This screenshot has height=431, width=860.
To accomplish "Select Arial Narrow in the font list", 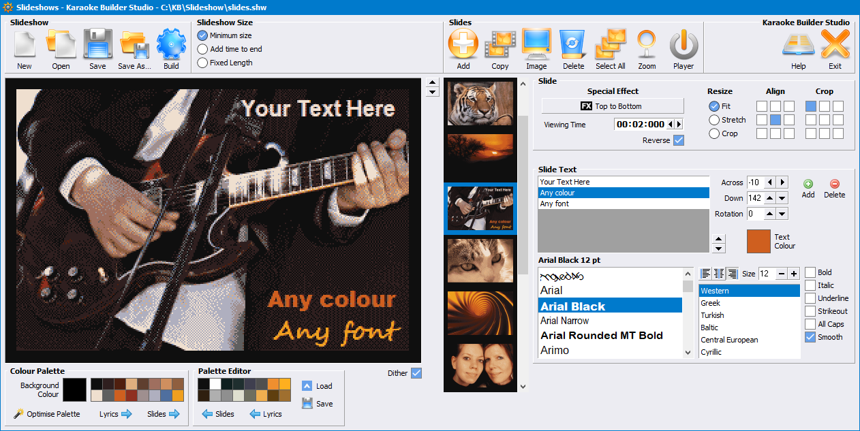I will coord(564,321).
